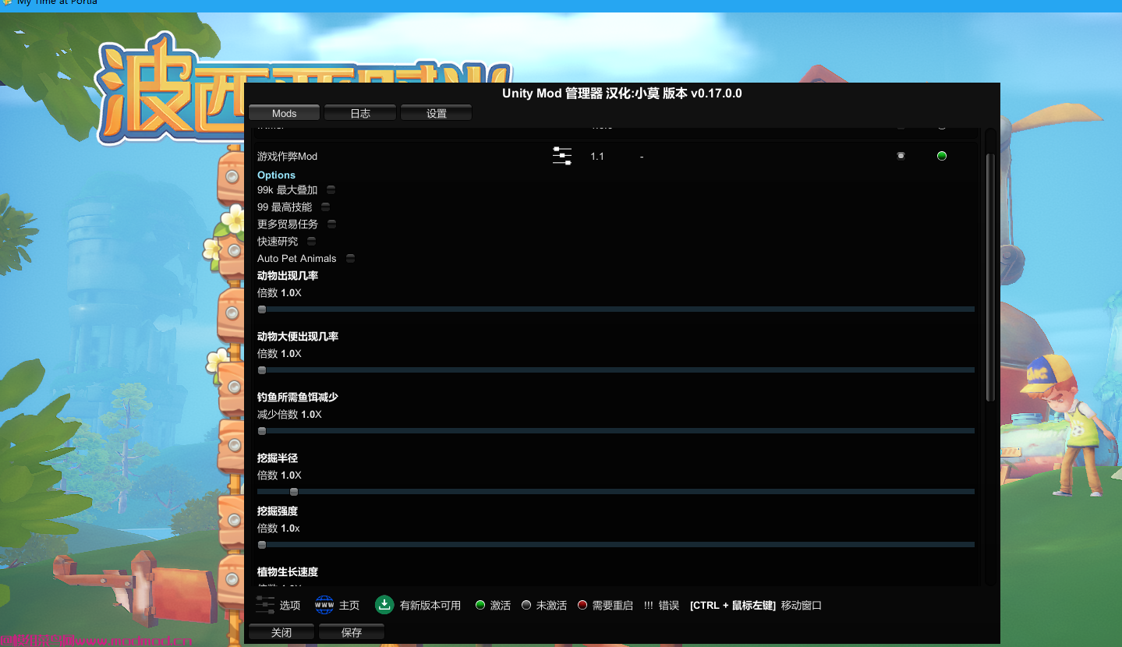The image size is (1122, 647).
Task: Click the green status circle for 游戏作弊Mod
Action: pyautogui.click(x=941, y=156)
